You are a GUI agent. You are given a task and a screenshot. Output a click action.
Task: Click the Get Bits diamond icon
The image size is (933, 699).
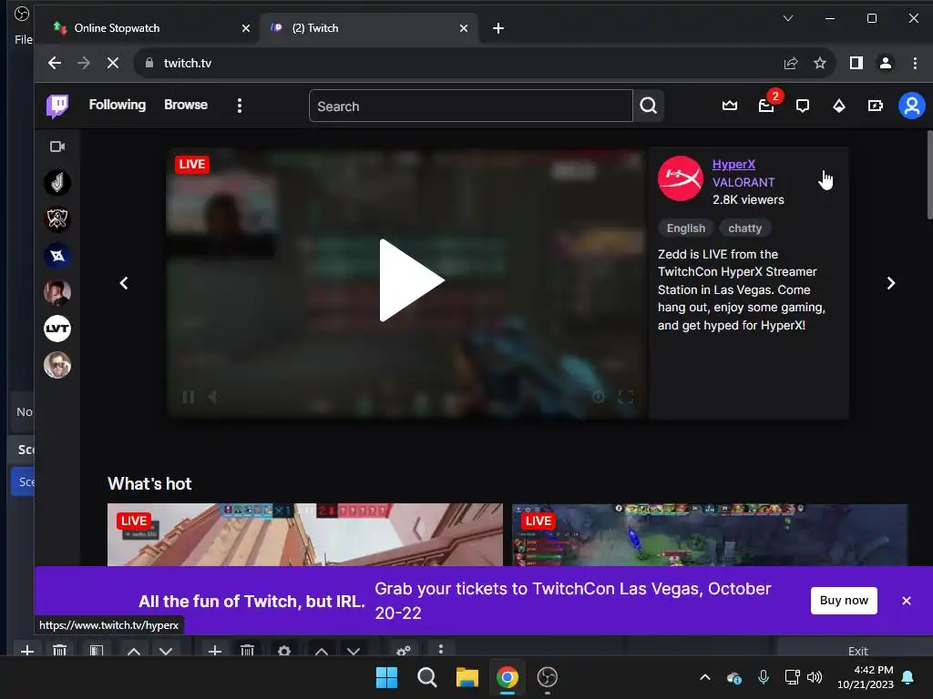click(839, 106)
